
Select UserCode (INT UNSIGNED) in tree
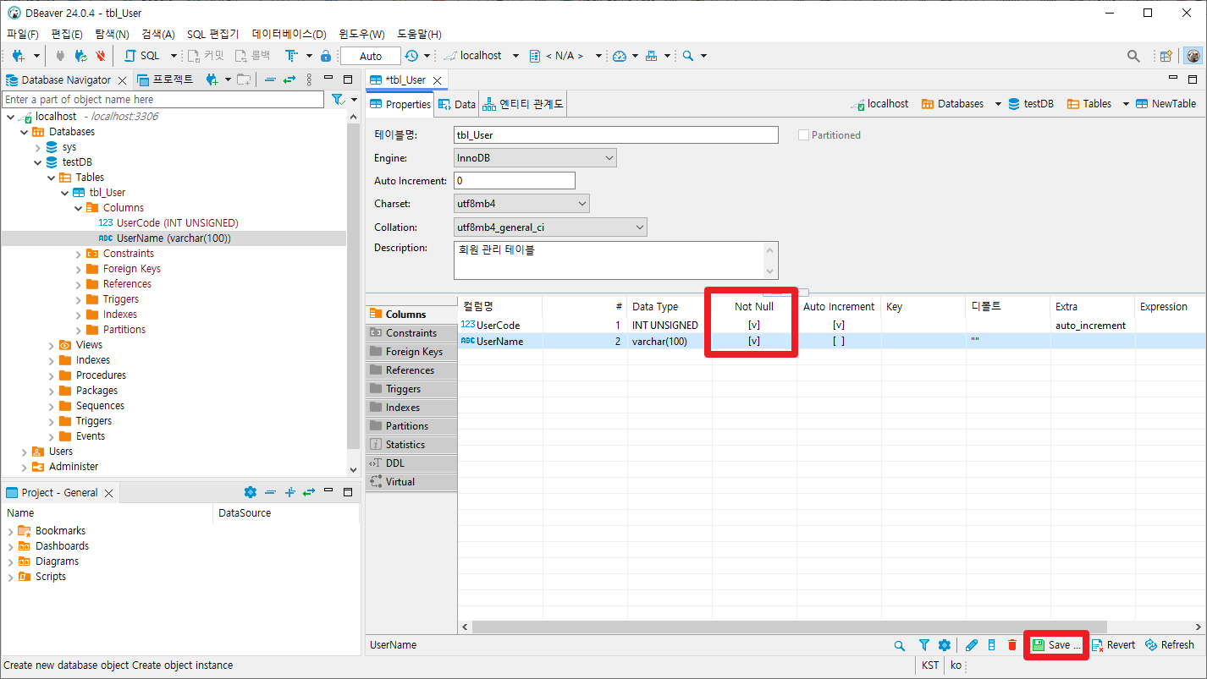point(177,223)
